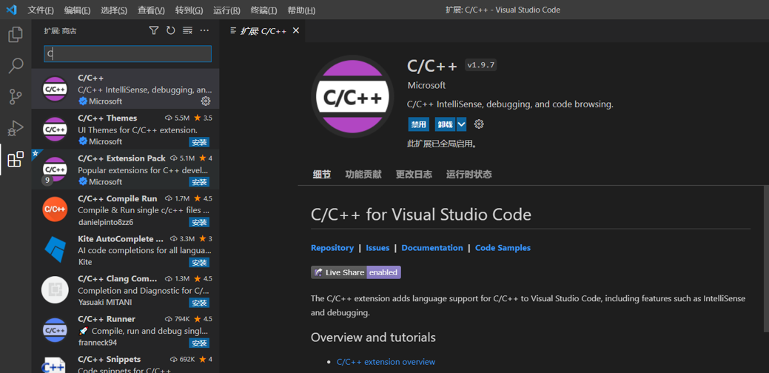The width and height of the screenshot is (769, 373).
Task: Switch to the 功能贡献 tab
Action: pyautogui.click(x=363, y=174)
